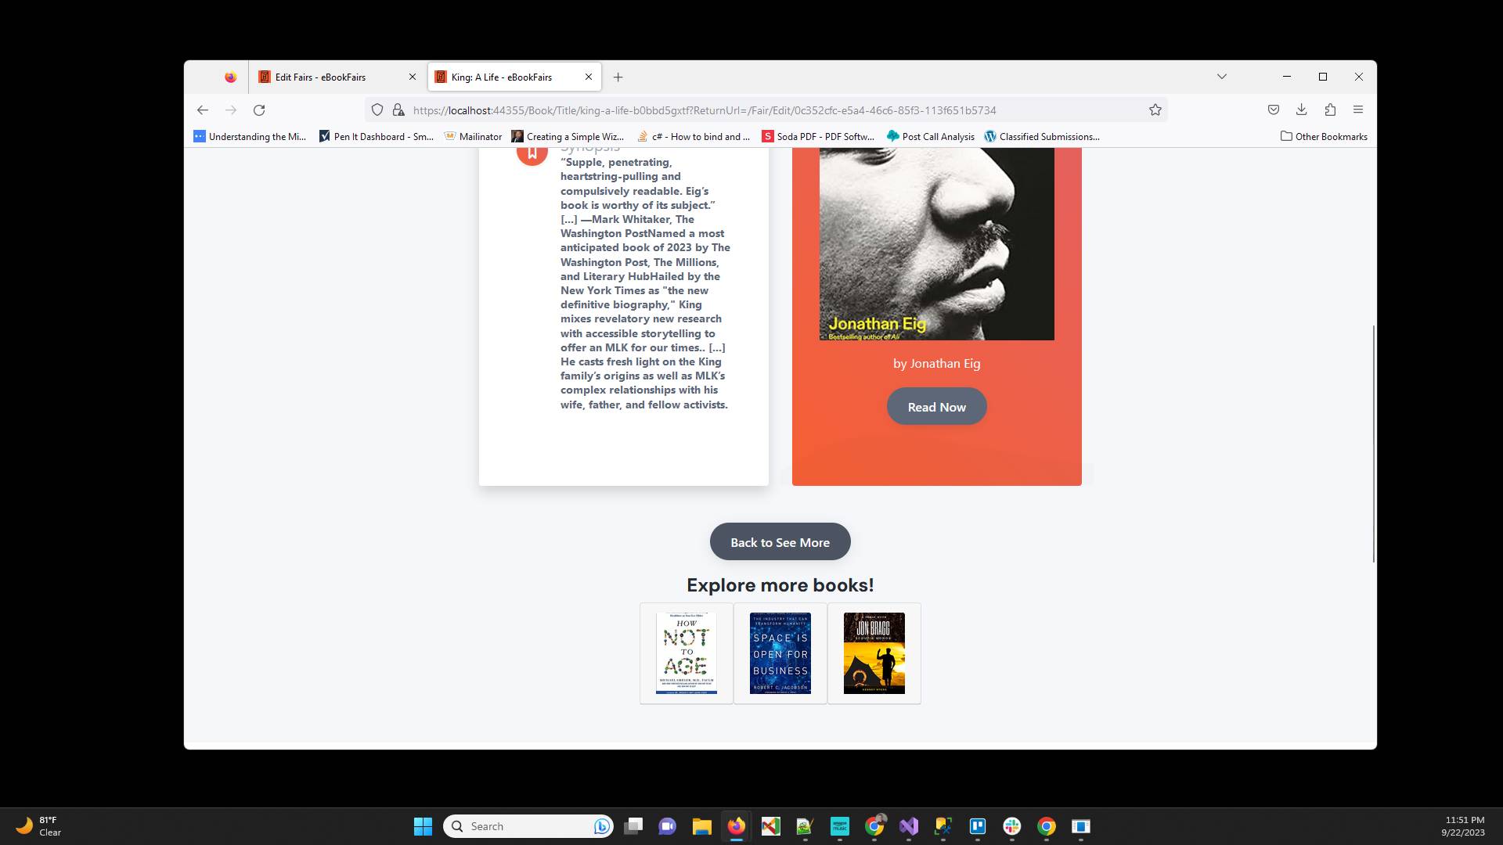Bookmark this page using the star icon

click(1155, 110)
